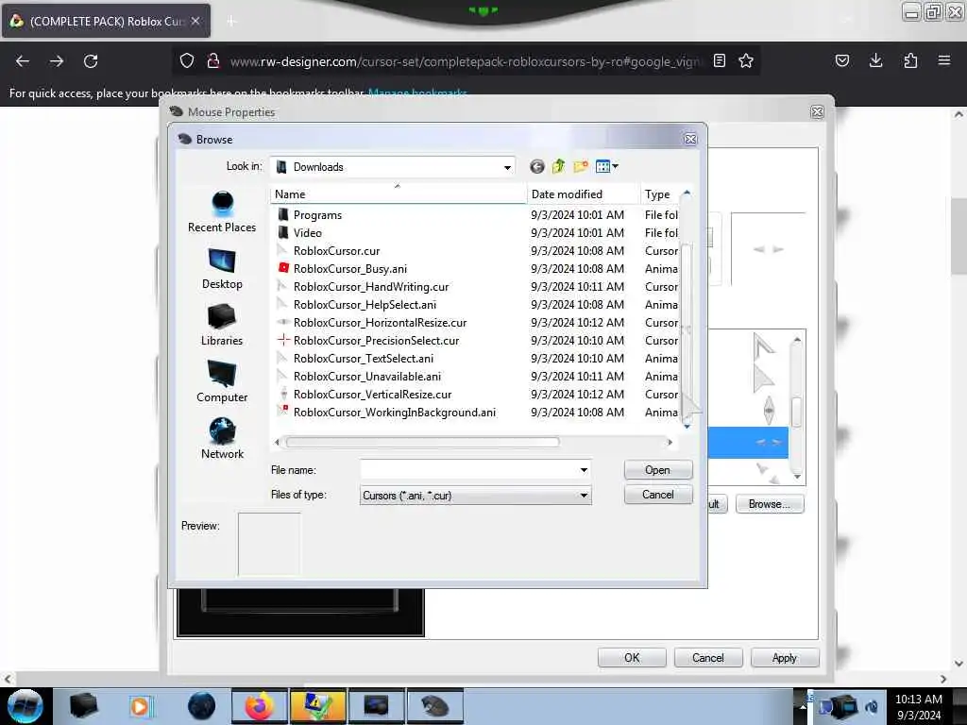Click address bar URL in Firefox
Image resolution: width=967 pixels, height=725 pixels.
point(466,61)
